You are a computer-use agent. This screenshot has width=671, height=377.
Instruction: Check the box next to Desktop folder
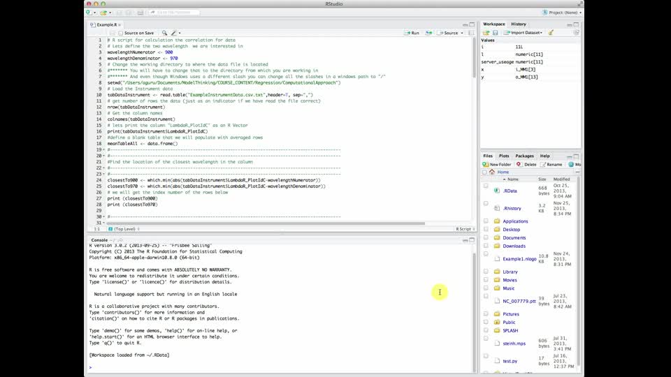tap(486, 230)
